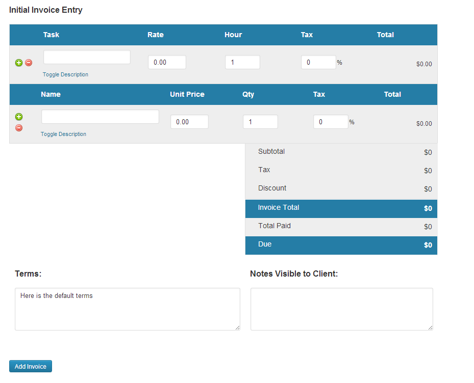Add a new task row with green plus icon
The height and width of the screenshot is (383, 474).
tap(19, 63)
